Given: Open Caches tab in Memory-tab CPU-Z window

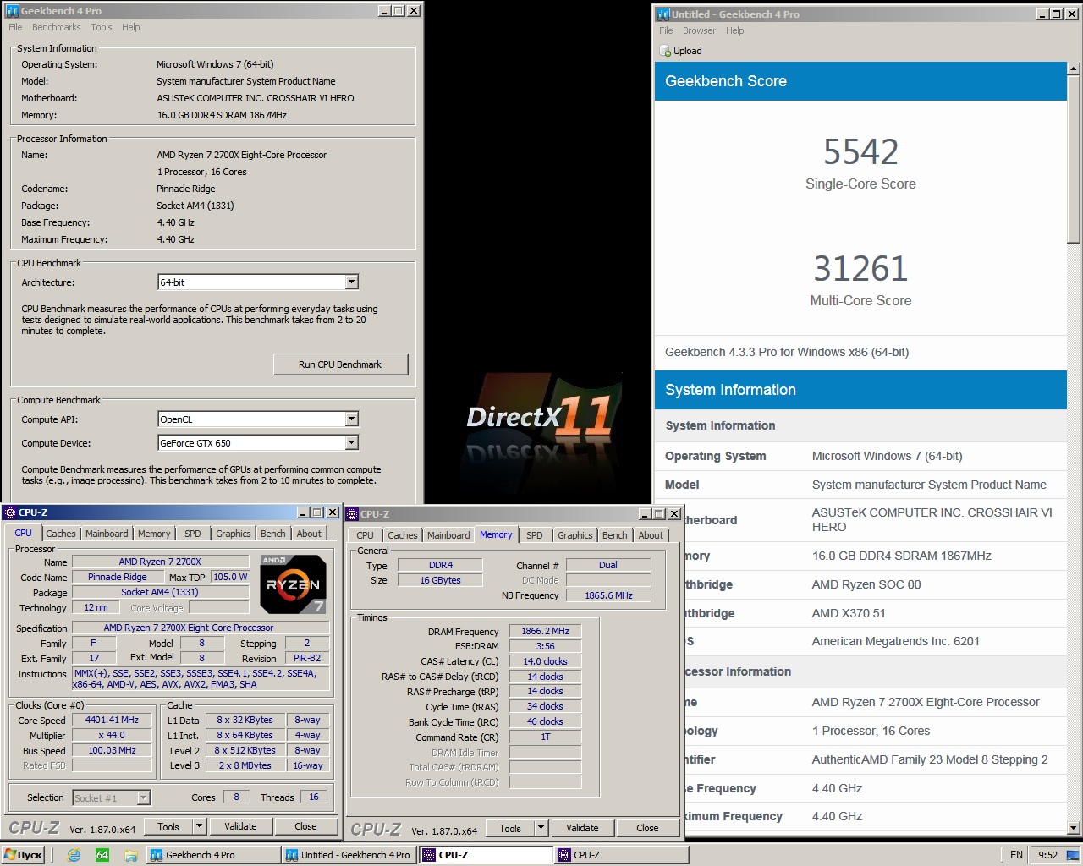Looking at the screenshot, I should (403, 535).
